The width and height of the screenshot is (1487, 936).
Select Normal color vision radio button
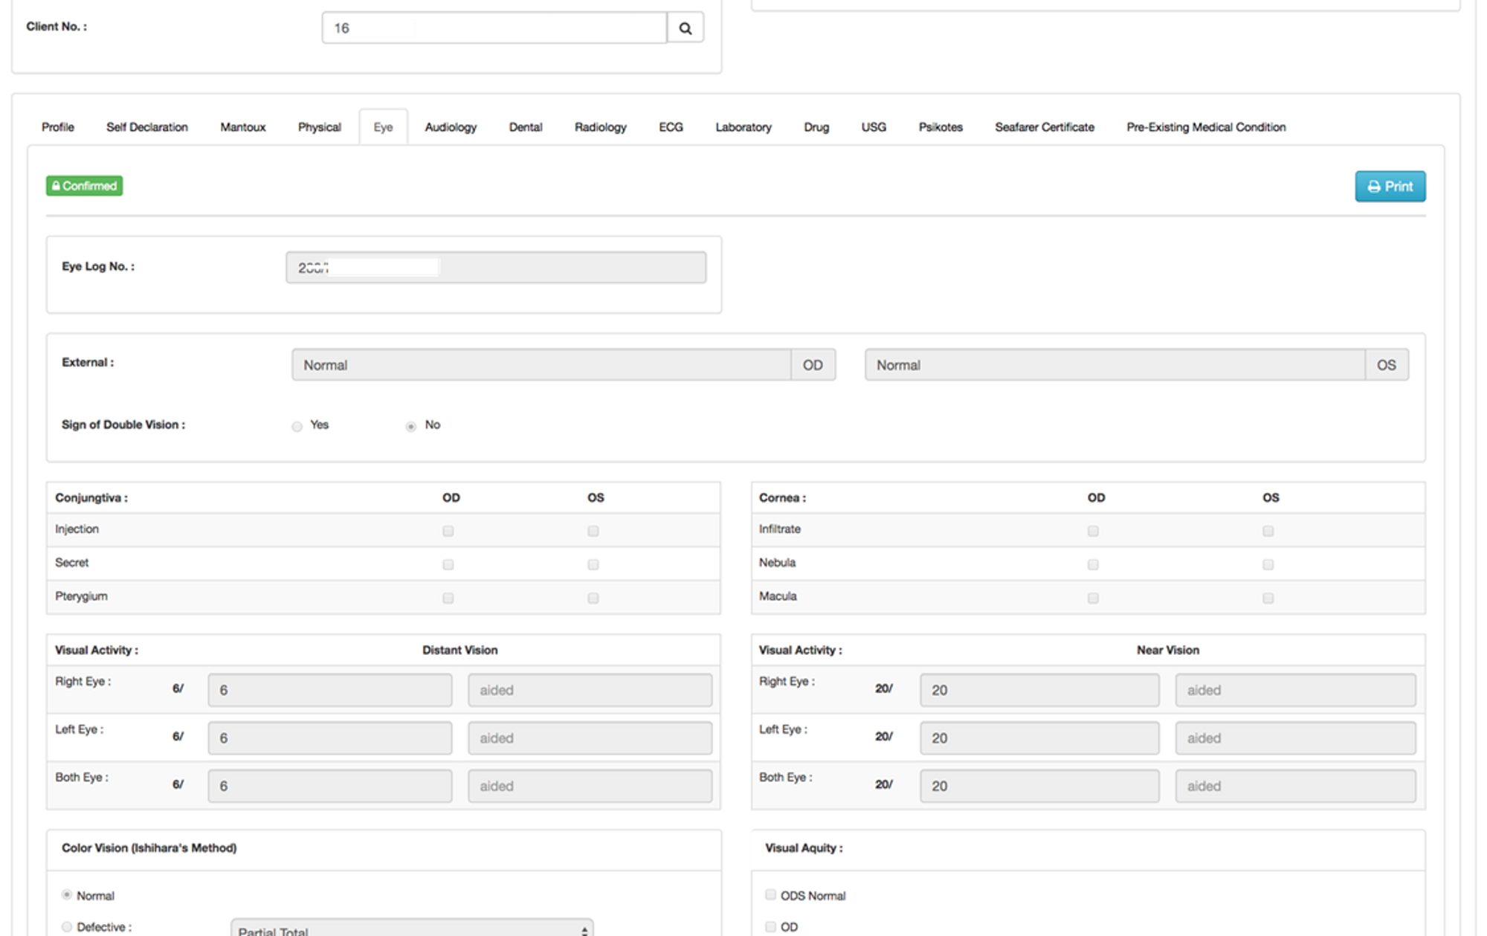(67, 895)
